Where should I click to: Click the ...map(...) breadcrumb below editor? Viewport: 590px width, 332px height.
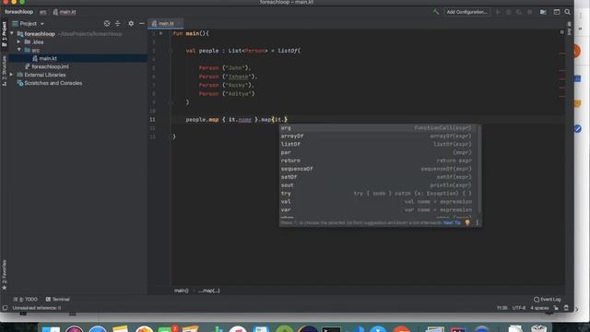point(209,290)
